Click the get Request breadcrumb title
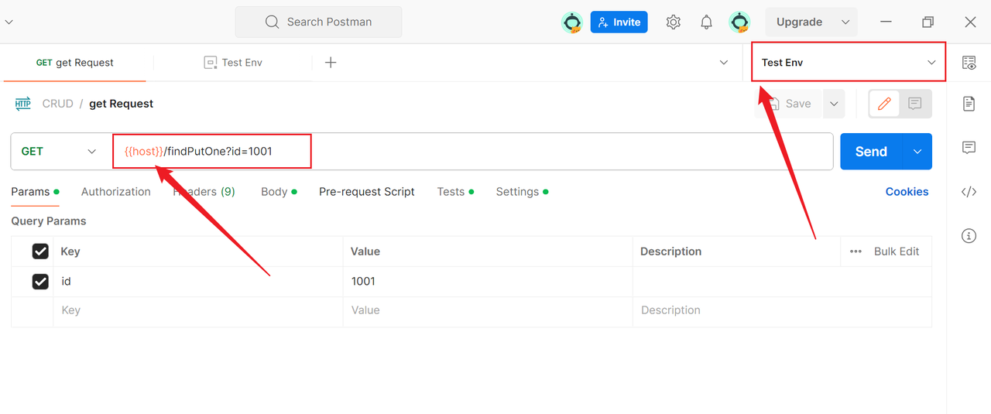Viewport: 991px width, 414px height. pyautogui.click(x=122, y=104)
